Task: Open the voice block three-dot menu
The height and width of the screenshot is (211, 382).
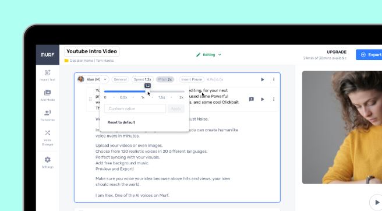Action: click(274, 79)
